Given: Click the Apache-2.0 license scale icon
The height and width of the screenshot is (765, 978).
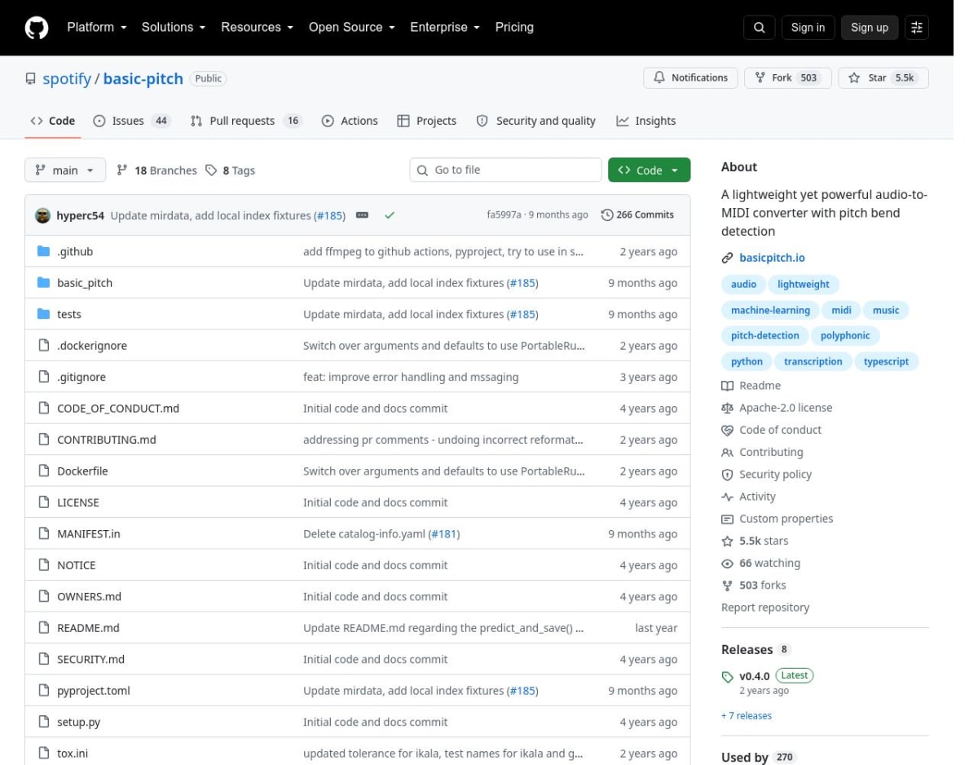Looking at the screenshot, I should coord(727,408).
